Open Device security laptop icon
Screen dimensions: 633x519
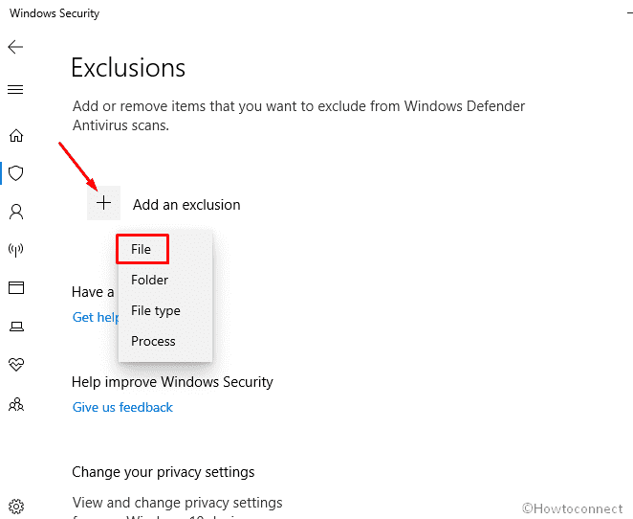tap(16, 327)
